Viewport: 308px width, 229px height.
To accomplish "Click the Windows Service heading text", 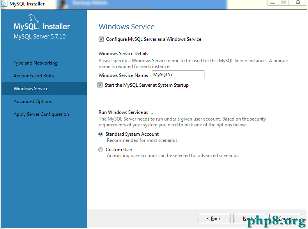I will click(x=126, y=27).
